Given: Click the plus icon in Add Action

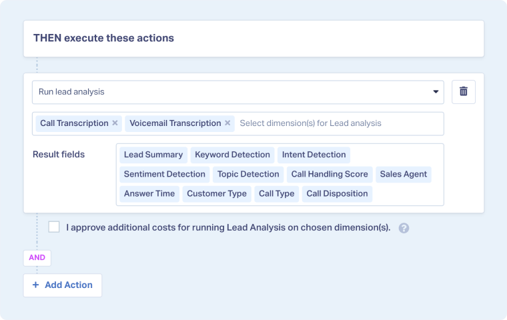Looking at the screenshot, I should click(x=36, y=285).
